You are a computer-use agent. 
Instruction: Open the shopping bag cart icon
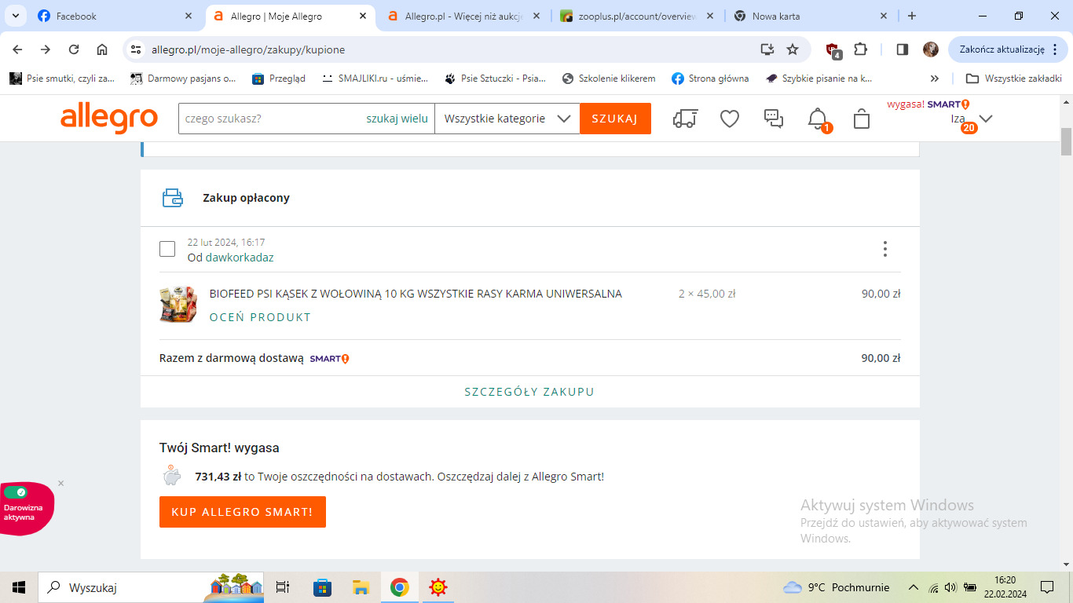(x=862, y=119)
